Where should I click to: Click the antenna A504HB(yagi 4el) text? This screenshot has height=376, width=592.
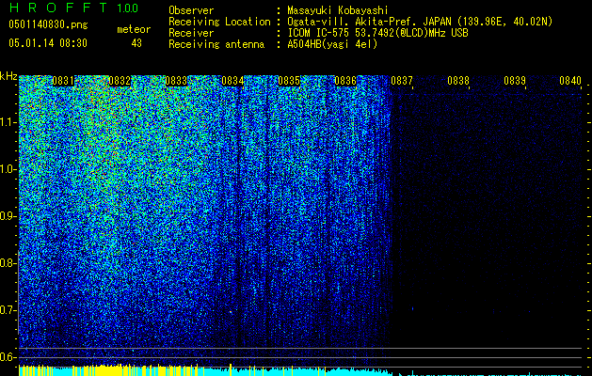coord(332,44)
